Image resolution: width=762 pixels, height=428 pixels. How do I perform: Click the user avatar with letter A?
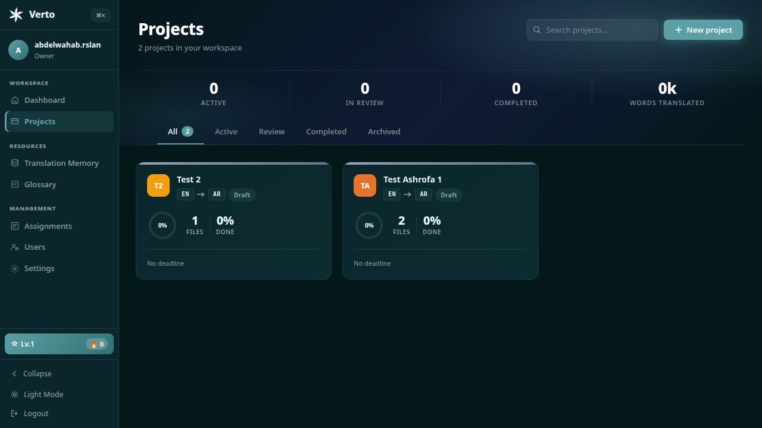[18, 50]
